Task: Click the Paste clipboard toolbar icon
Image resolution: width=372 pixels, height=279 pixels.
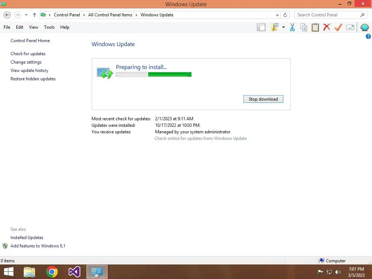Action: point(315,27)
